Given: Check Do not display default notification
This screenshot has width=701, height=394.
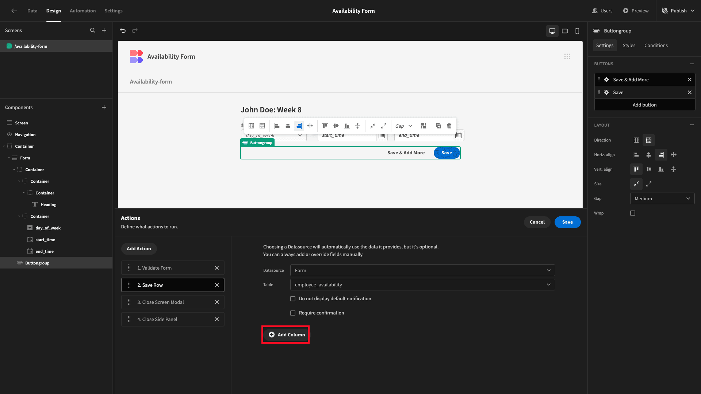Looking at the screenshot, I should point(293,299).
